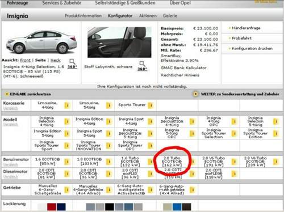Image resolution: width=284 pixels, height=212 pixels.
Task: Open exterior magnifier zoom icon under car image
Action: click(72, 62)
